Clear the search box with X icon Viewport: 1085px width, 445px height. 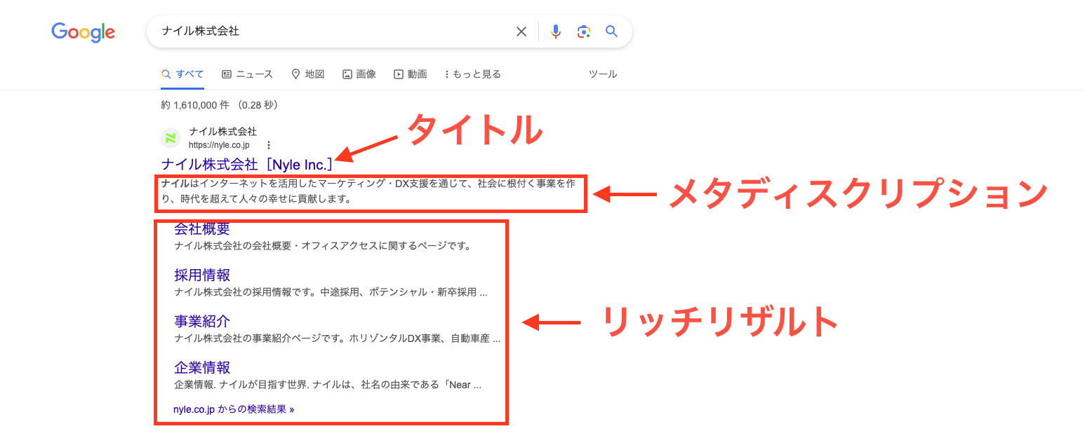[x=521, y=32]
